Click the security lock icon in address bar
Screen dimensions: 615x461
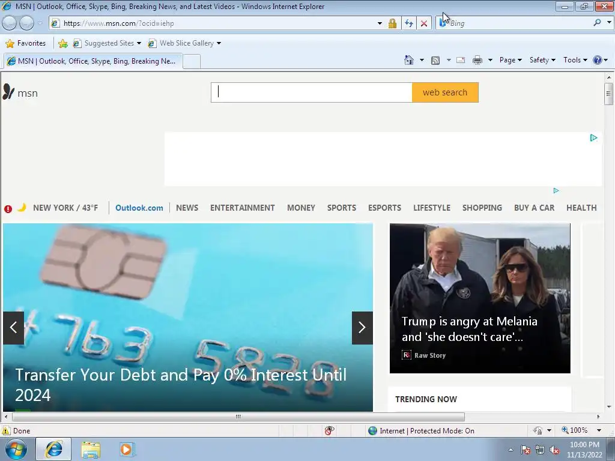point(392,23)
